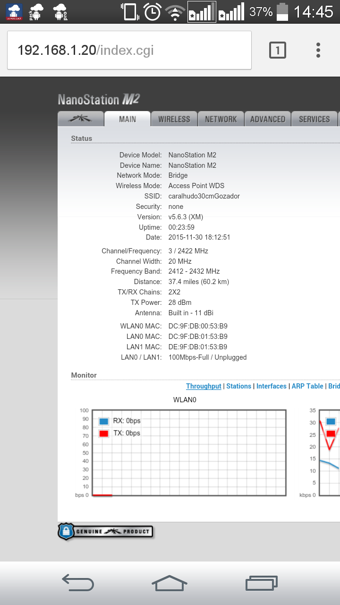340x605 pixels.
Task: Click the red TX legend swatch in WLAN0
Action: pyautogui.click(x=104, y=433)
